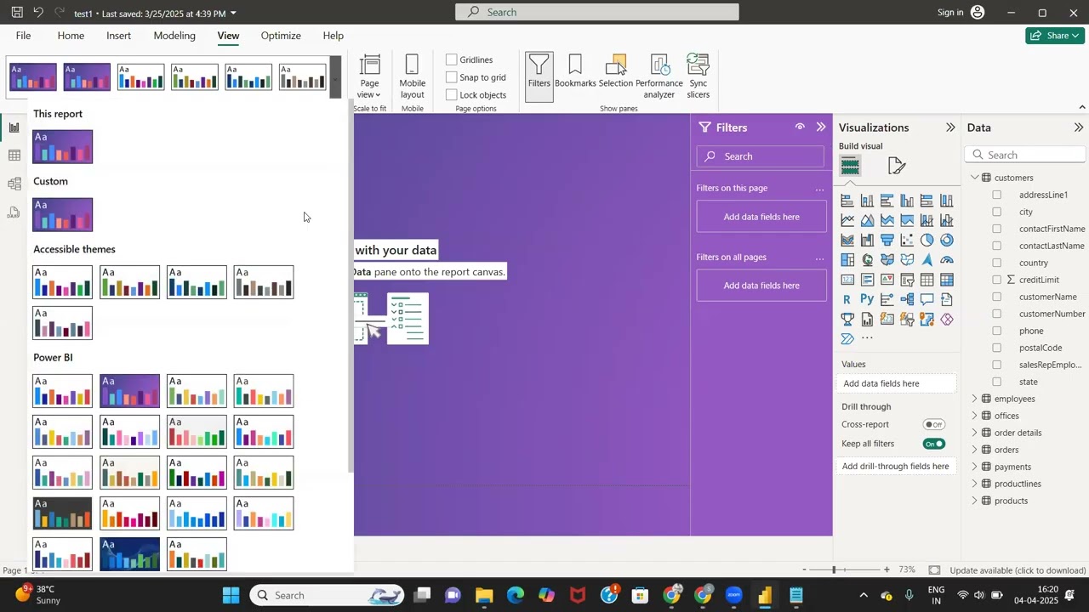Open the File menu
Viewport: 1089px width, 612px height.
23,36
